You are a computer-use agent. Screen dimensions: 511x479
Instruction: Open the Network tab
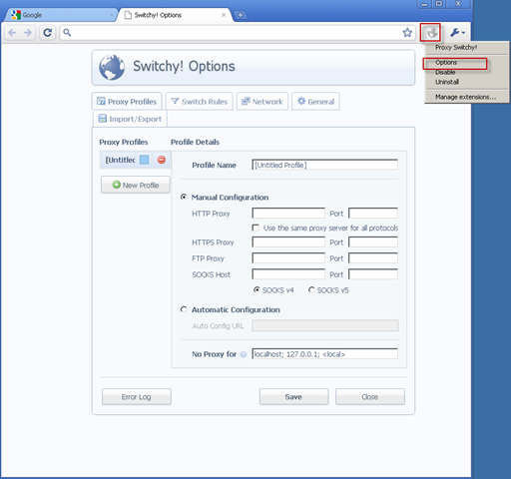(x=262, y=102)
